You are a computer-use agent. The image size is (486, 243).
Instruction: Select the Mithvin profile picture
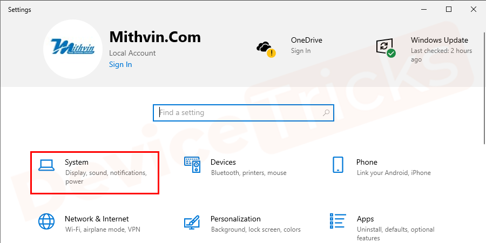click(x=73, y=49)
